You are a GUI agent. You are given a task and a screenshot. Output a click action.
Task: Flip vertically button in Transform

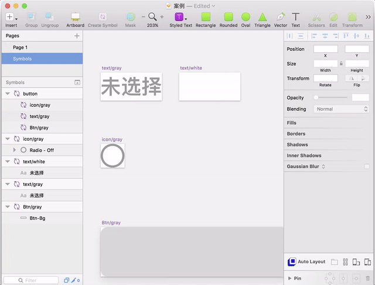363,78
